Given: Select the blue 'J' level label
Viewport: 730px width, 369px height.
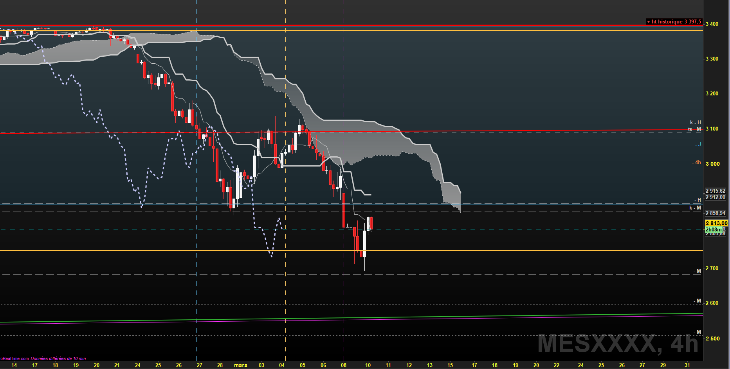Looking at the screenshot, I should [698, 144].
